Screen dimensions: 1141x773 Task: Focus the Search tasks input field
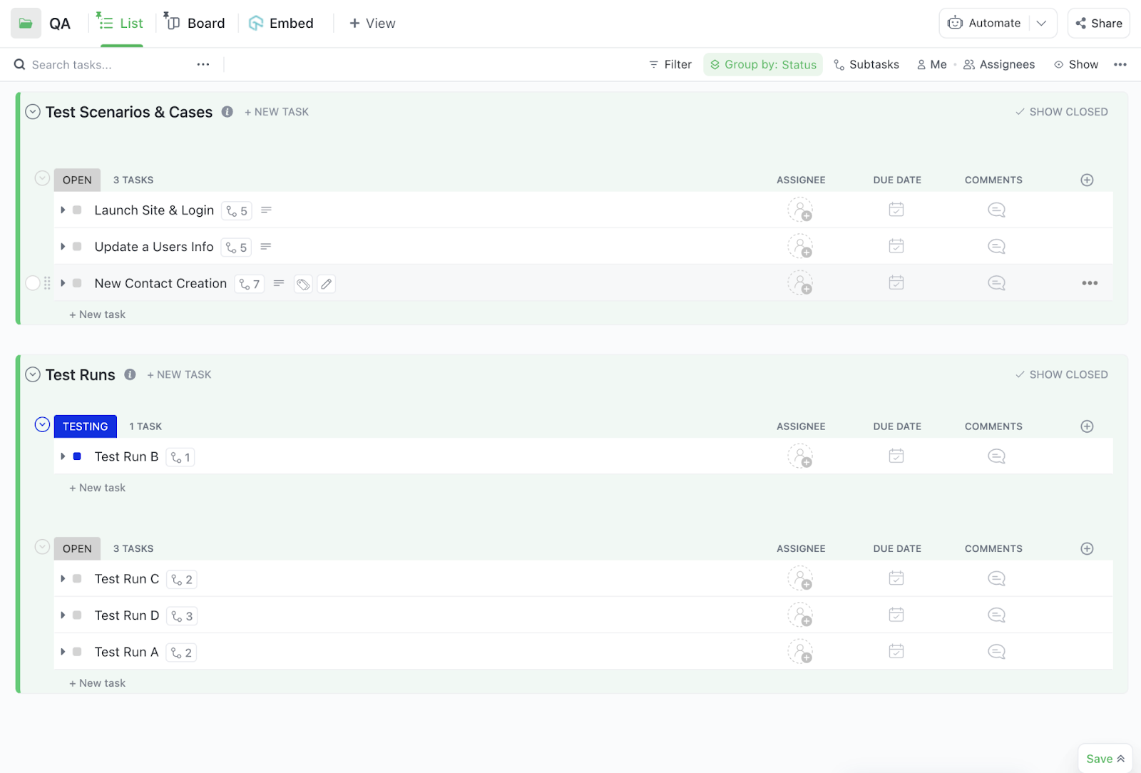[107, 65]
